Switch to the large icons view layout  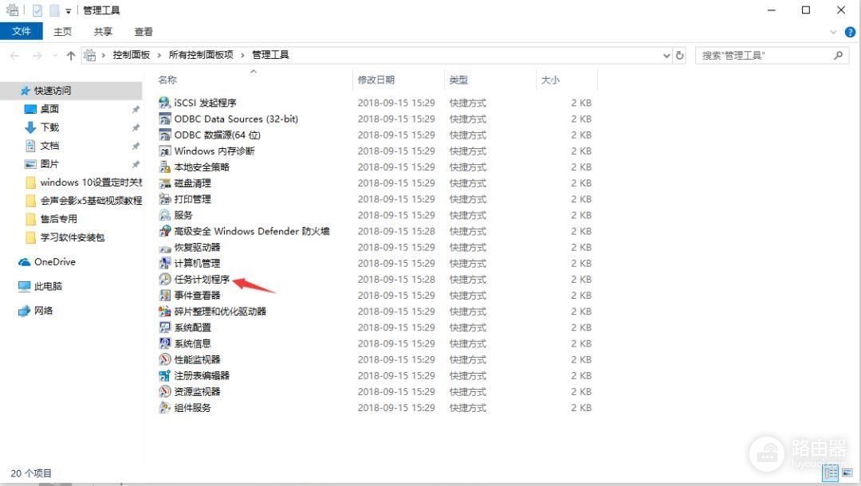(847, 473)
